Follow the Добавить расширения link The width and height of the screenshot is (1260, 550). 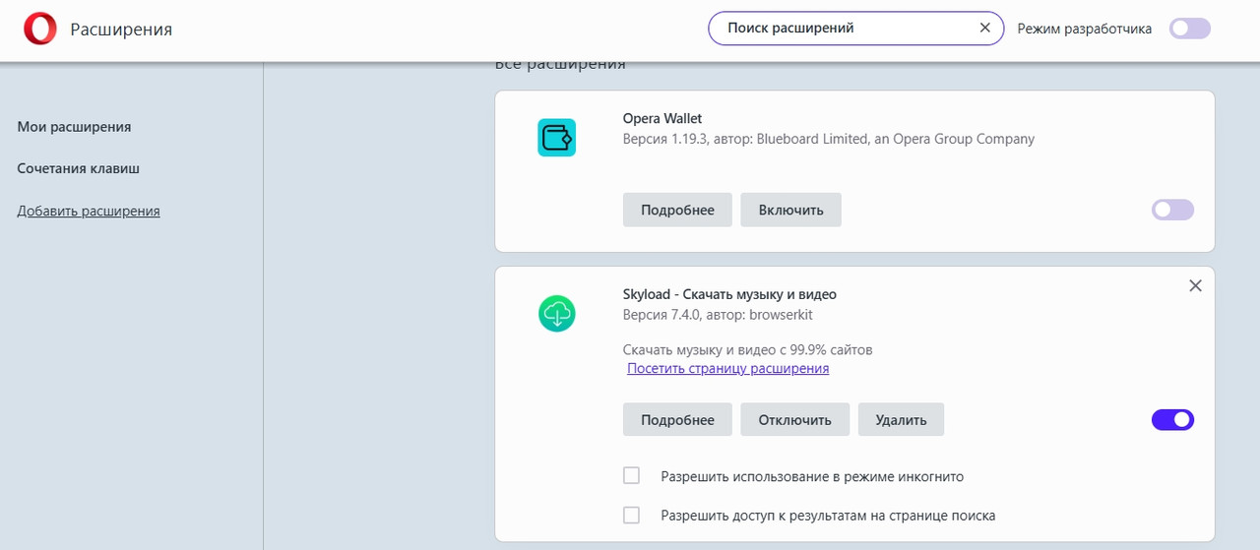[x=89, y=211]
